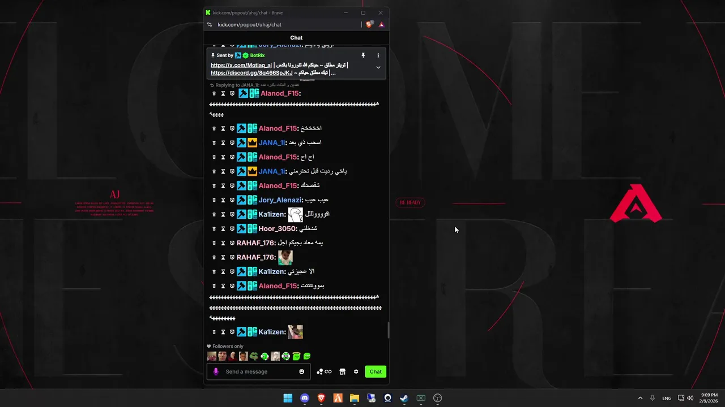Timeout Jory_Alenazi using the hourglass icon
Screen dimensions: 725x407
(x=223, y=200)
